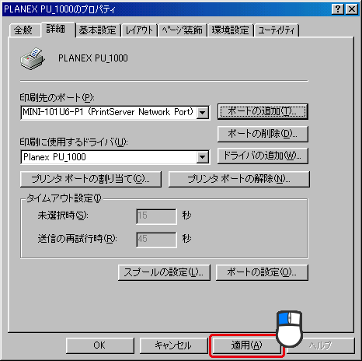
Task: Click the title bar question mark help icon
Action: [338, 9]
